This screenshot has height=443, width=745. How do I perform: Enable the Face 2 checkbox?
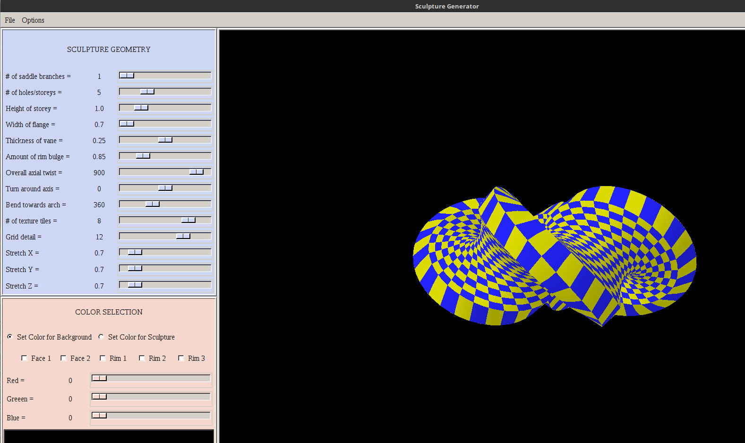coord(63,358)
